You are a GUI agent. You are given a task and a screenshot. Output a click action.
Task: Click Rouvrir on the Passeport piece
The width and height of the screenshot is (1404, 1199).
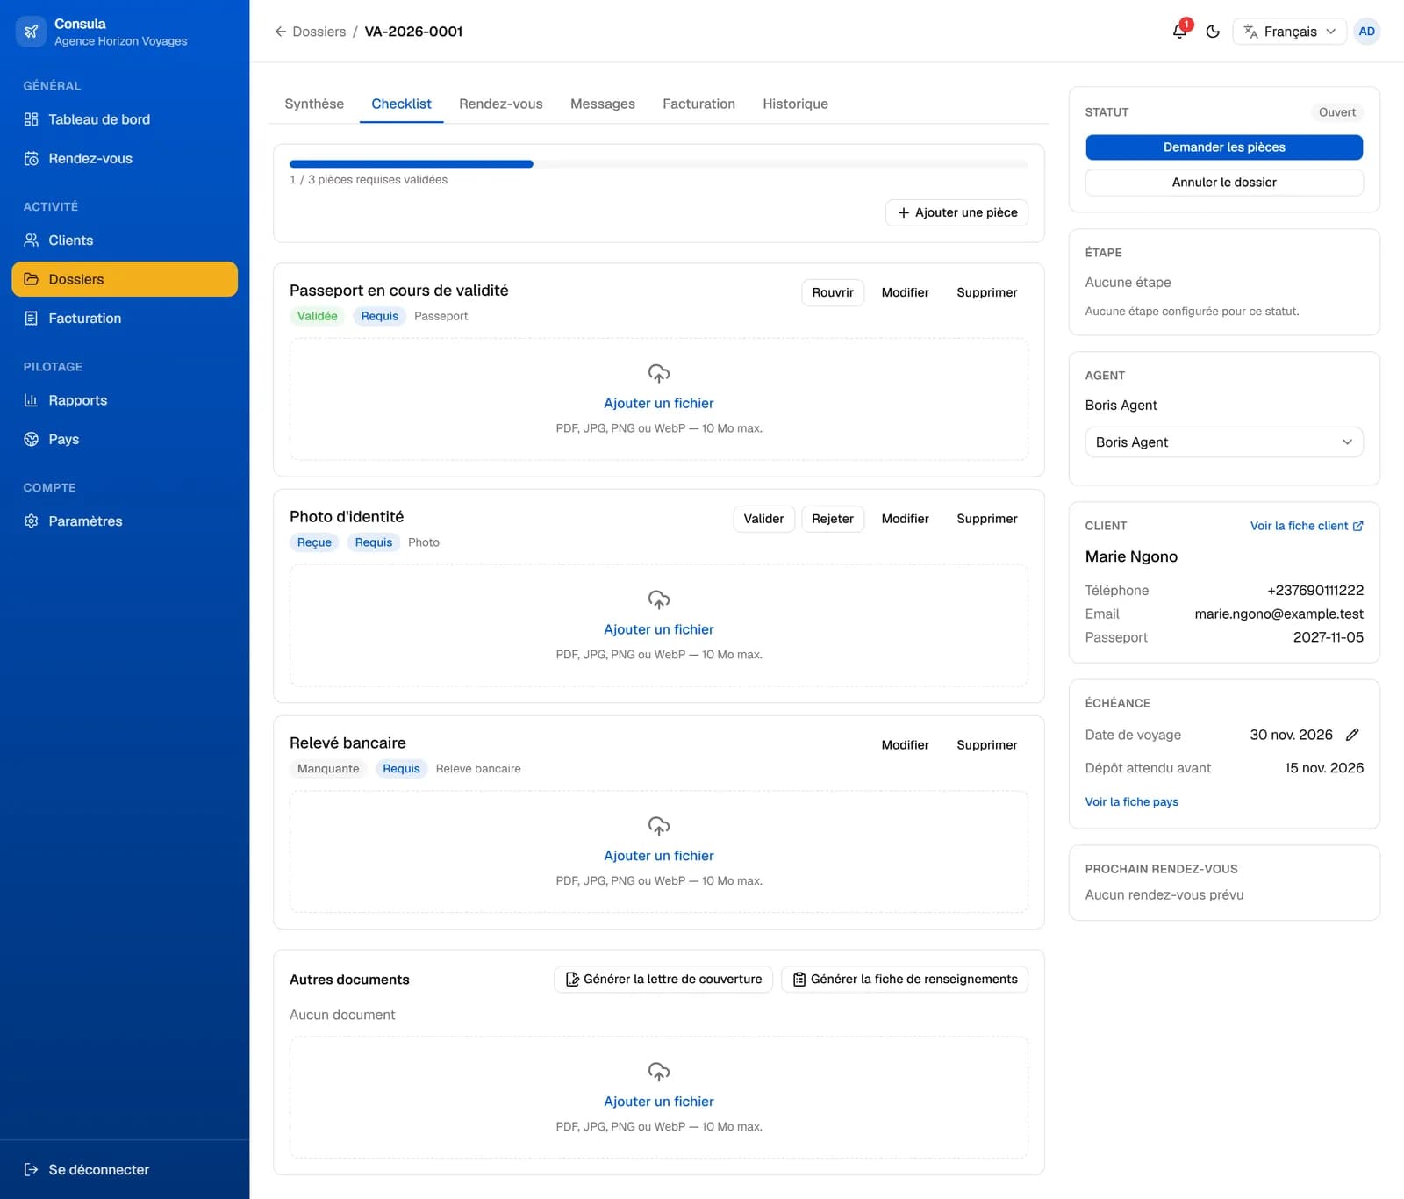833,292
